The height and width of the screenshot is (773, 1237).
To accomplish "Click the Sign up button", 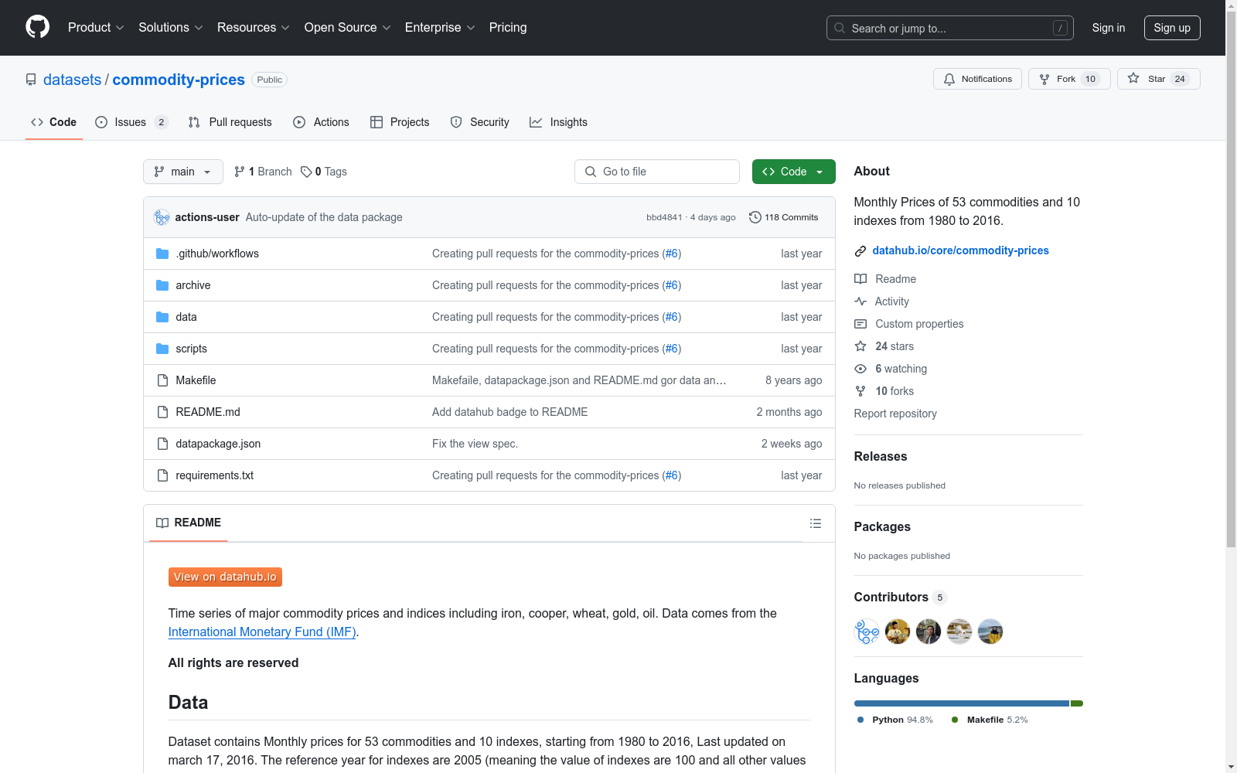I will coord(1172,28).
